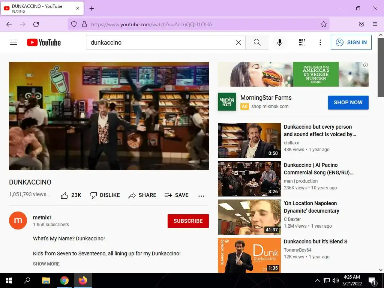Open Windows taskbar search

click(27, 280)
